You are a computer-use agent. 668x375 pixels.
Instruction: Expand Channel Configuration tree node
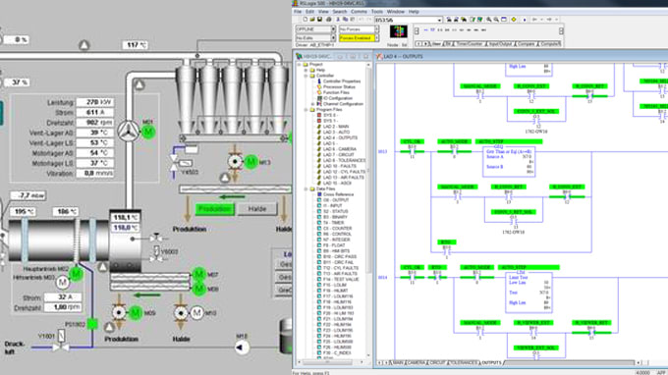point(312,104)
